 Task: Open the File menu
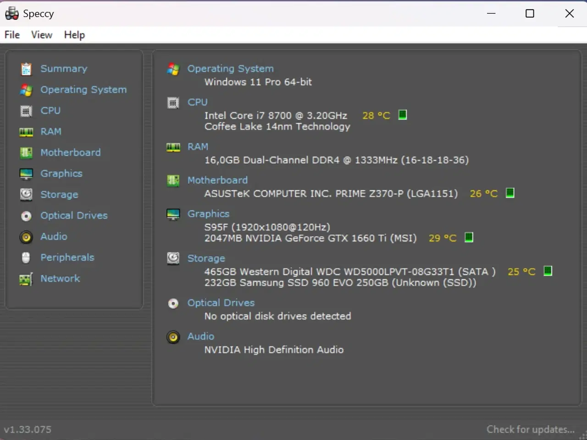pyautogui.click(x=11, y=34)
